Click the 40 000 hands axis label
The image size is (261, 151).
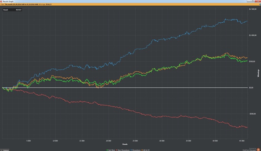point(215,141)
